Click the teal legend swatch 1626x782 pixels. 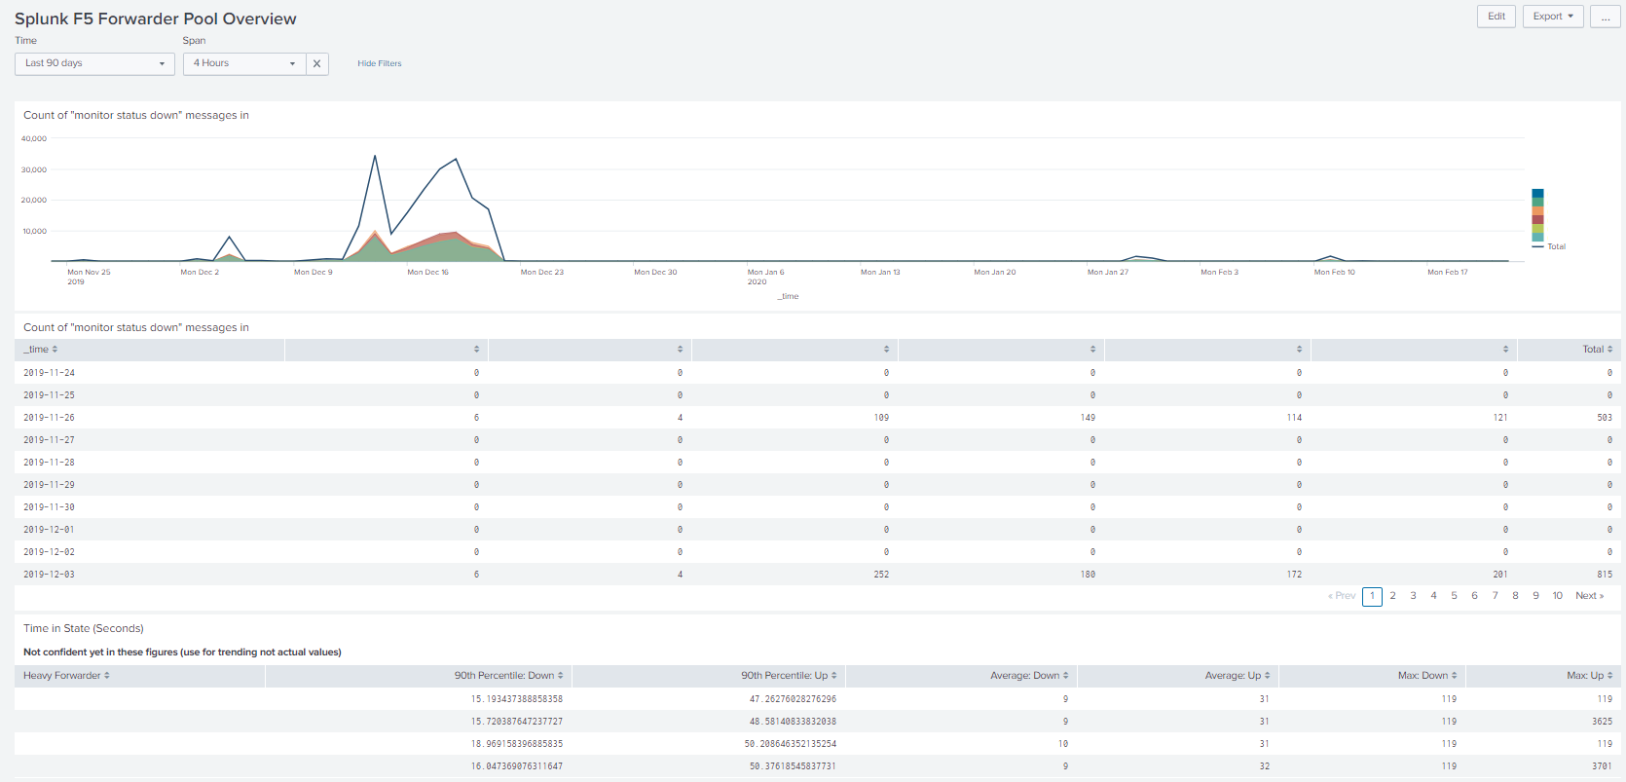pyautogui.click(x=1537, y=237)
